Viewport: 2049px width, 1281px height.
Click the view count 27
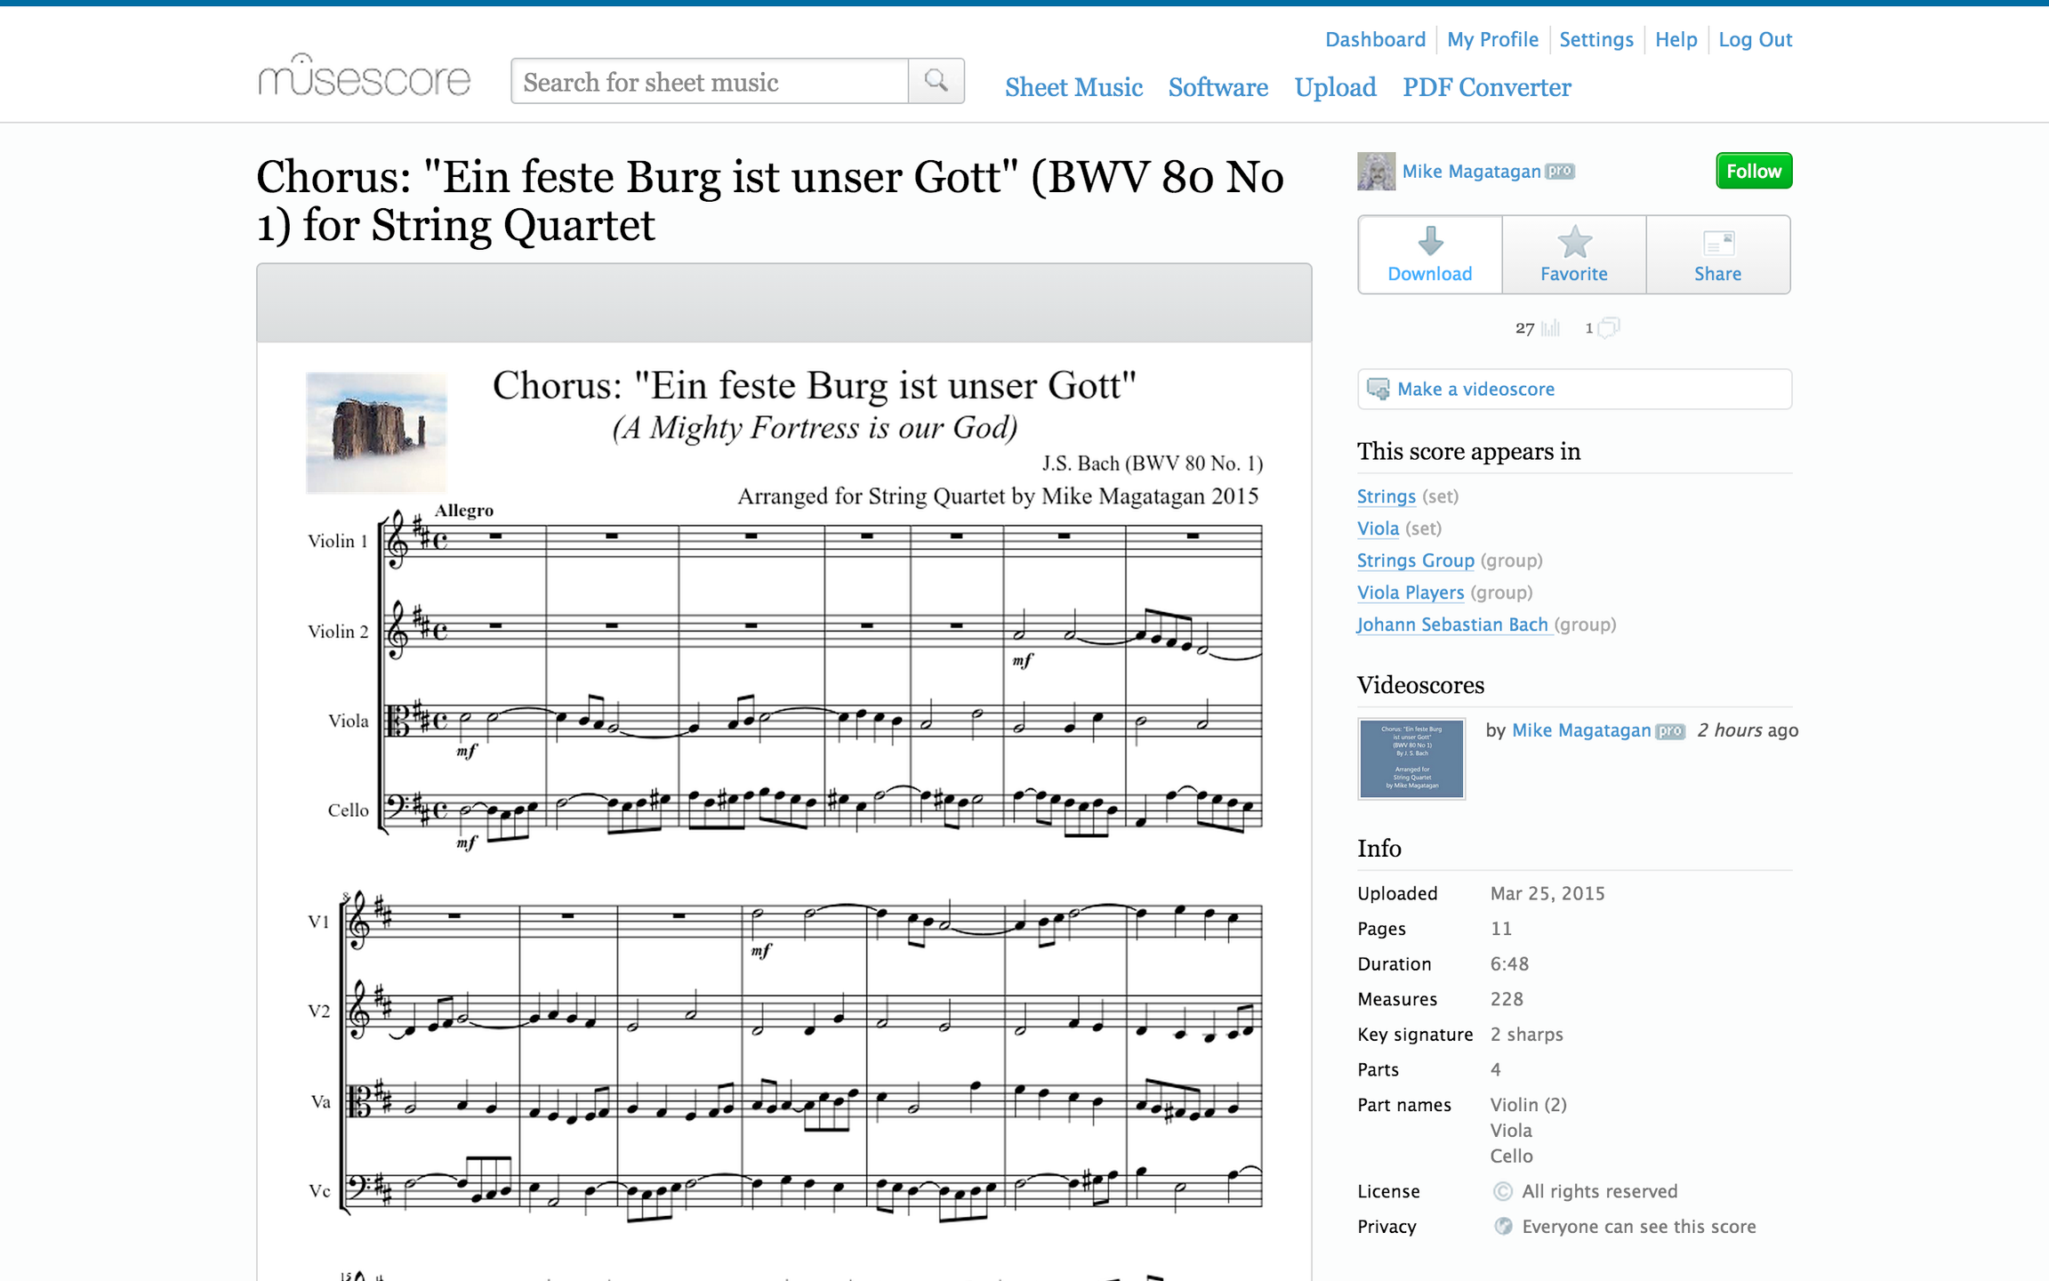[1524, 328]
